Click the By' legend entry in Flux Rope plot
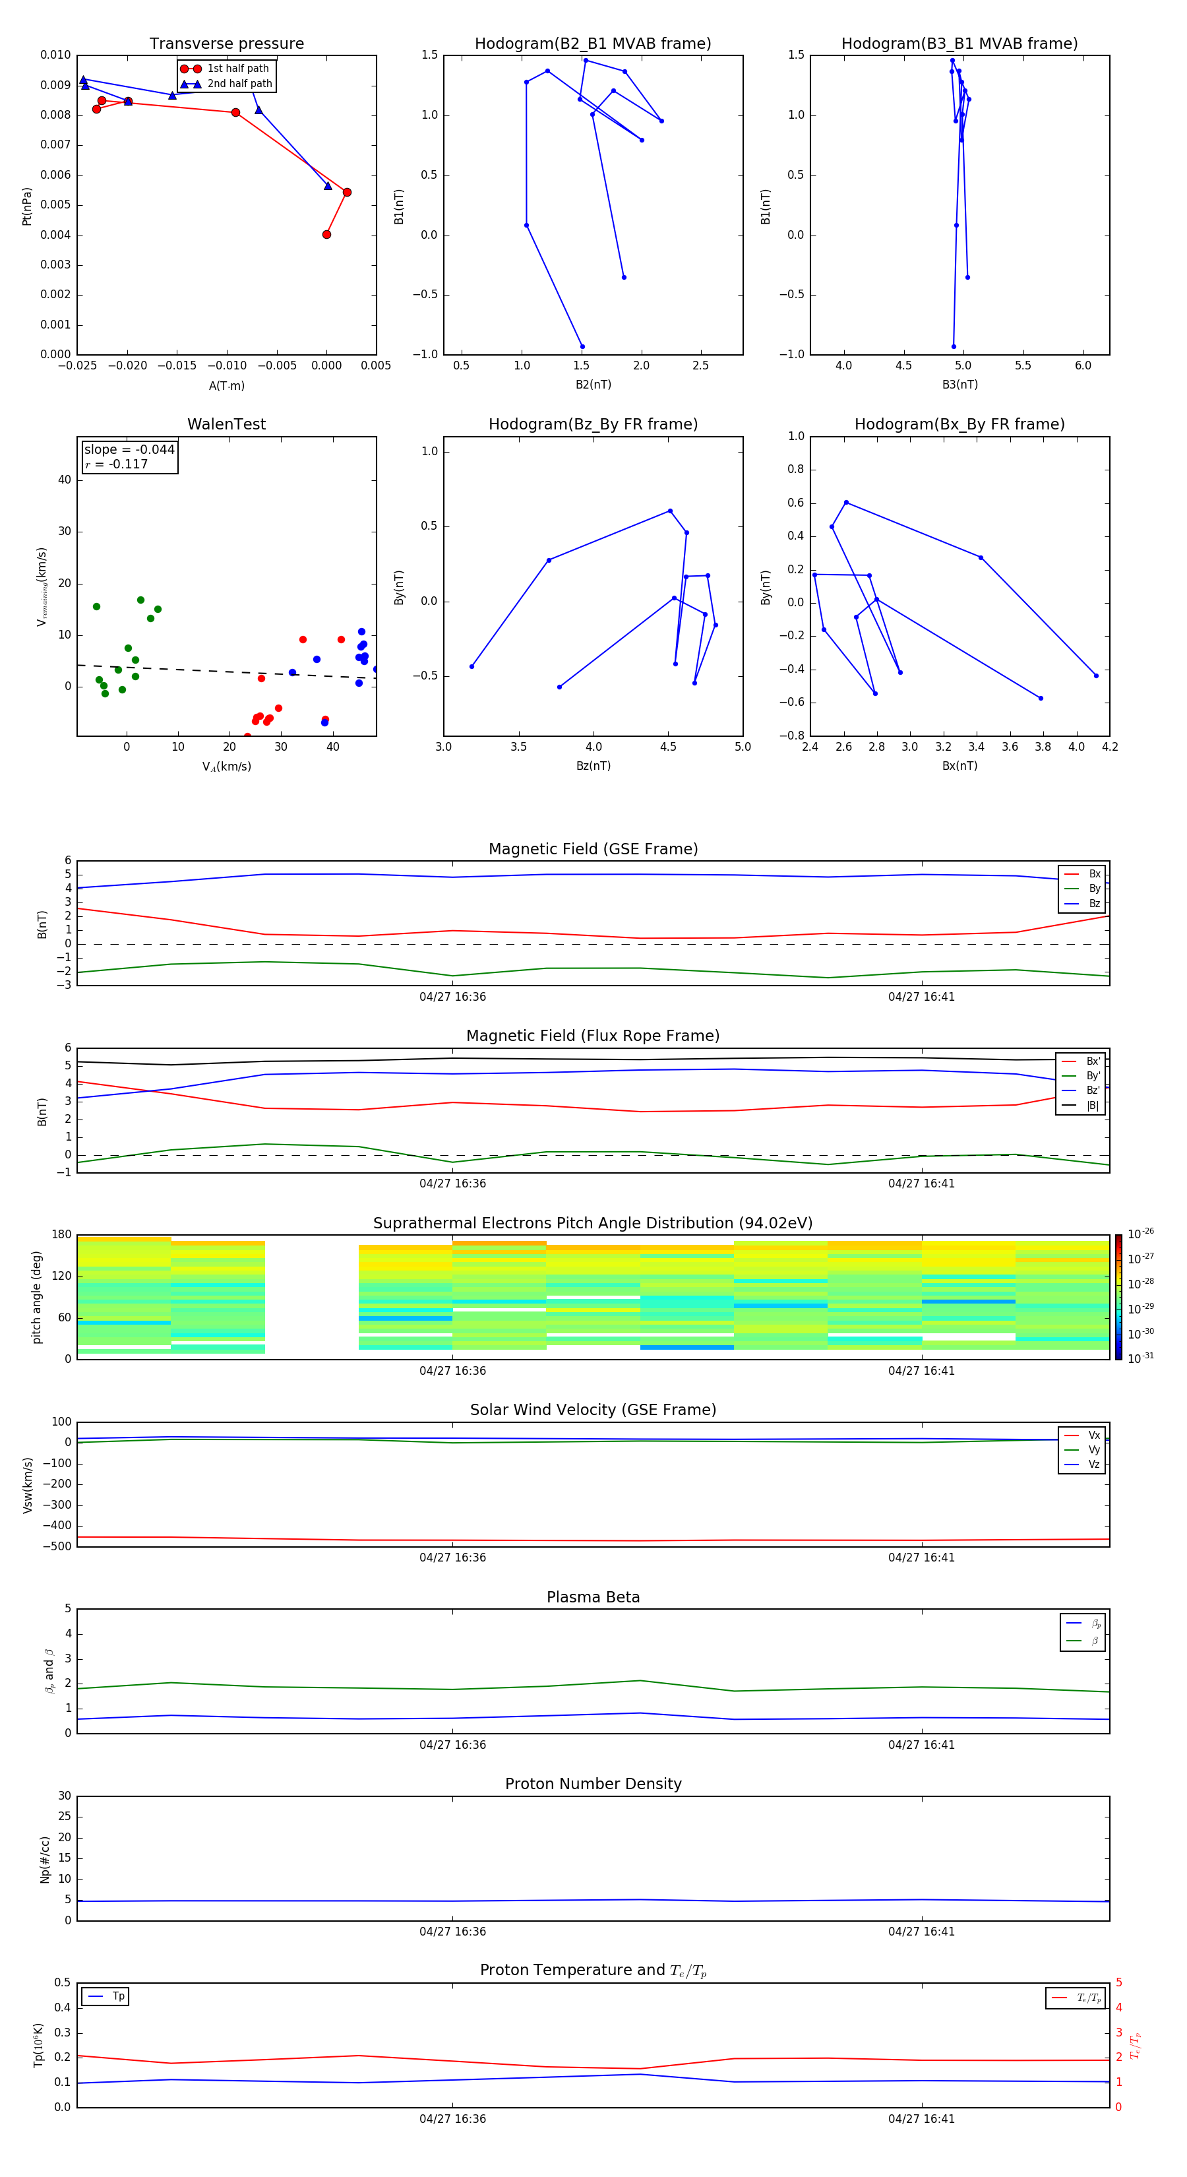1187x2177 pixels. pyautogui.click(x=1081, y=1076)
